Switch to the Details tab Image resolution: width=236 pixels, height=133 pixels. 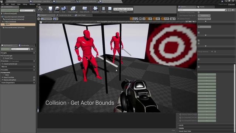click(x=187, y=7)
